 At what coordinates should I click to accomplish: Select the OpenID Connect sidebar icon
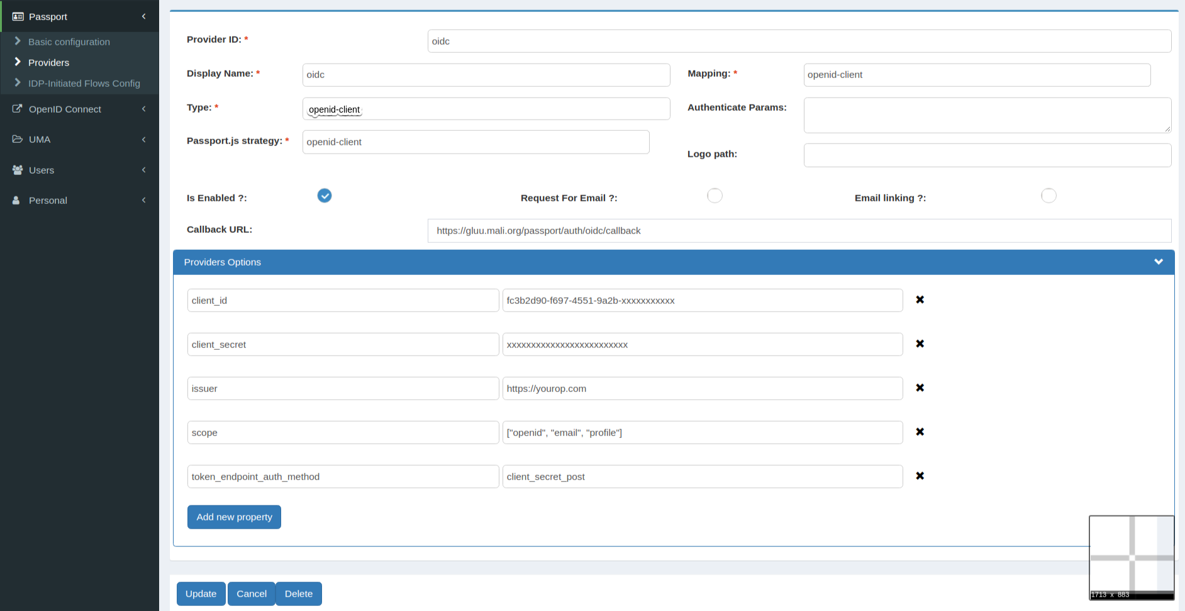pyautogui.click(x=16, y=108)
